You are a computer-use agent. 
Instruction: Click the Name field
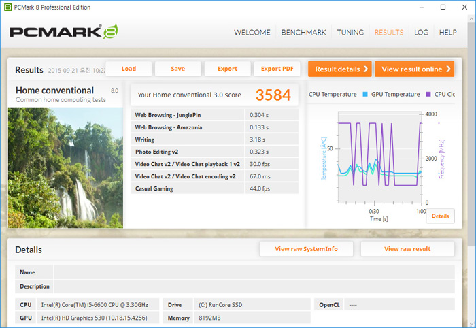tap(254, 272)
